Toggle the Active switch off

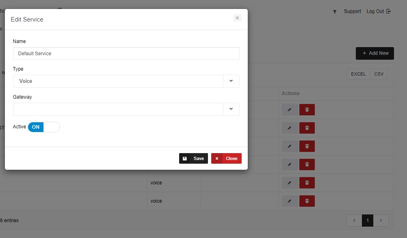pyautogui.click(x=44, y=127)
